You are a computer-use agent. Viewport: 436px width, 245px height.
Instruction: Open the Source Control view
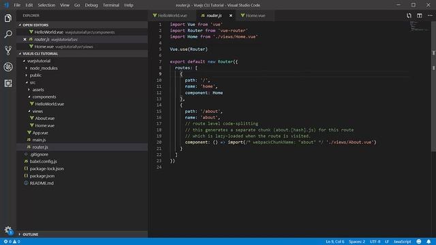[8, 50]
